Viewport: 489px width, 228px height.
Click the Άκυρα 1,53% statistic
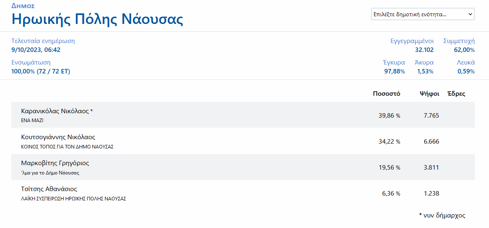click(x=425, y=71)
